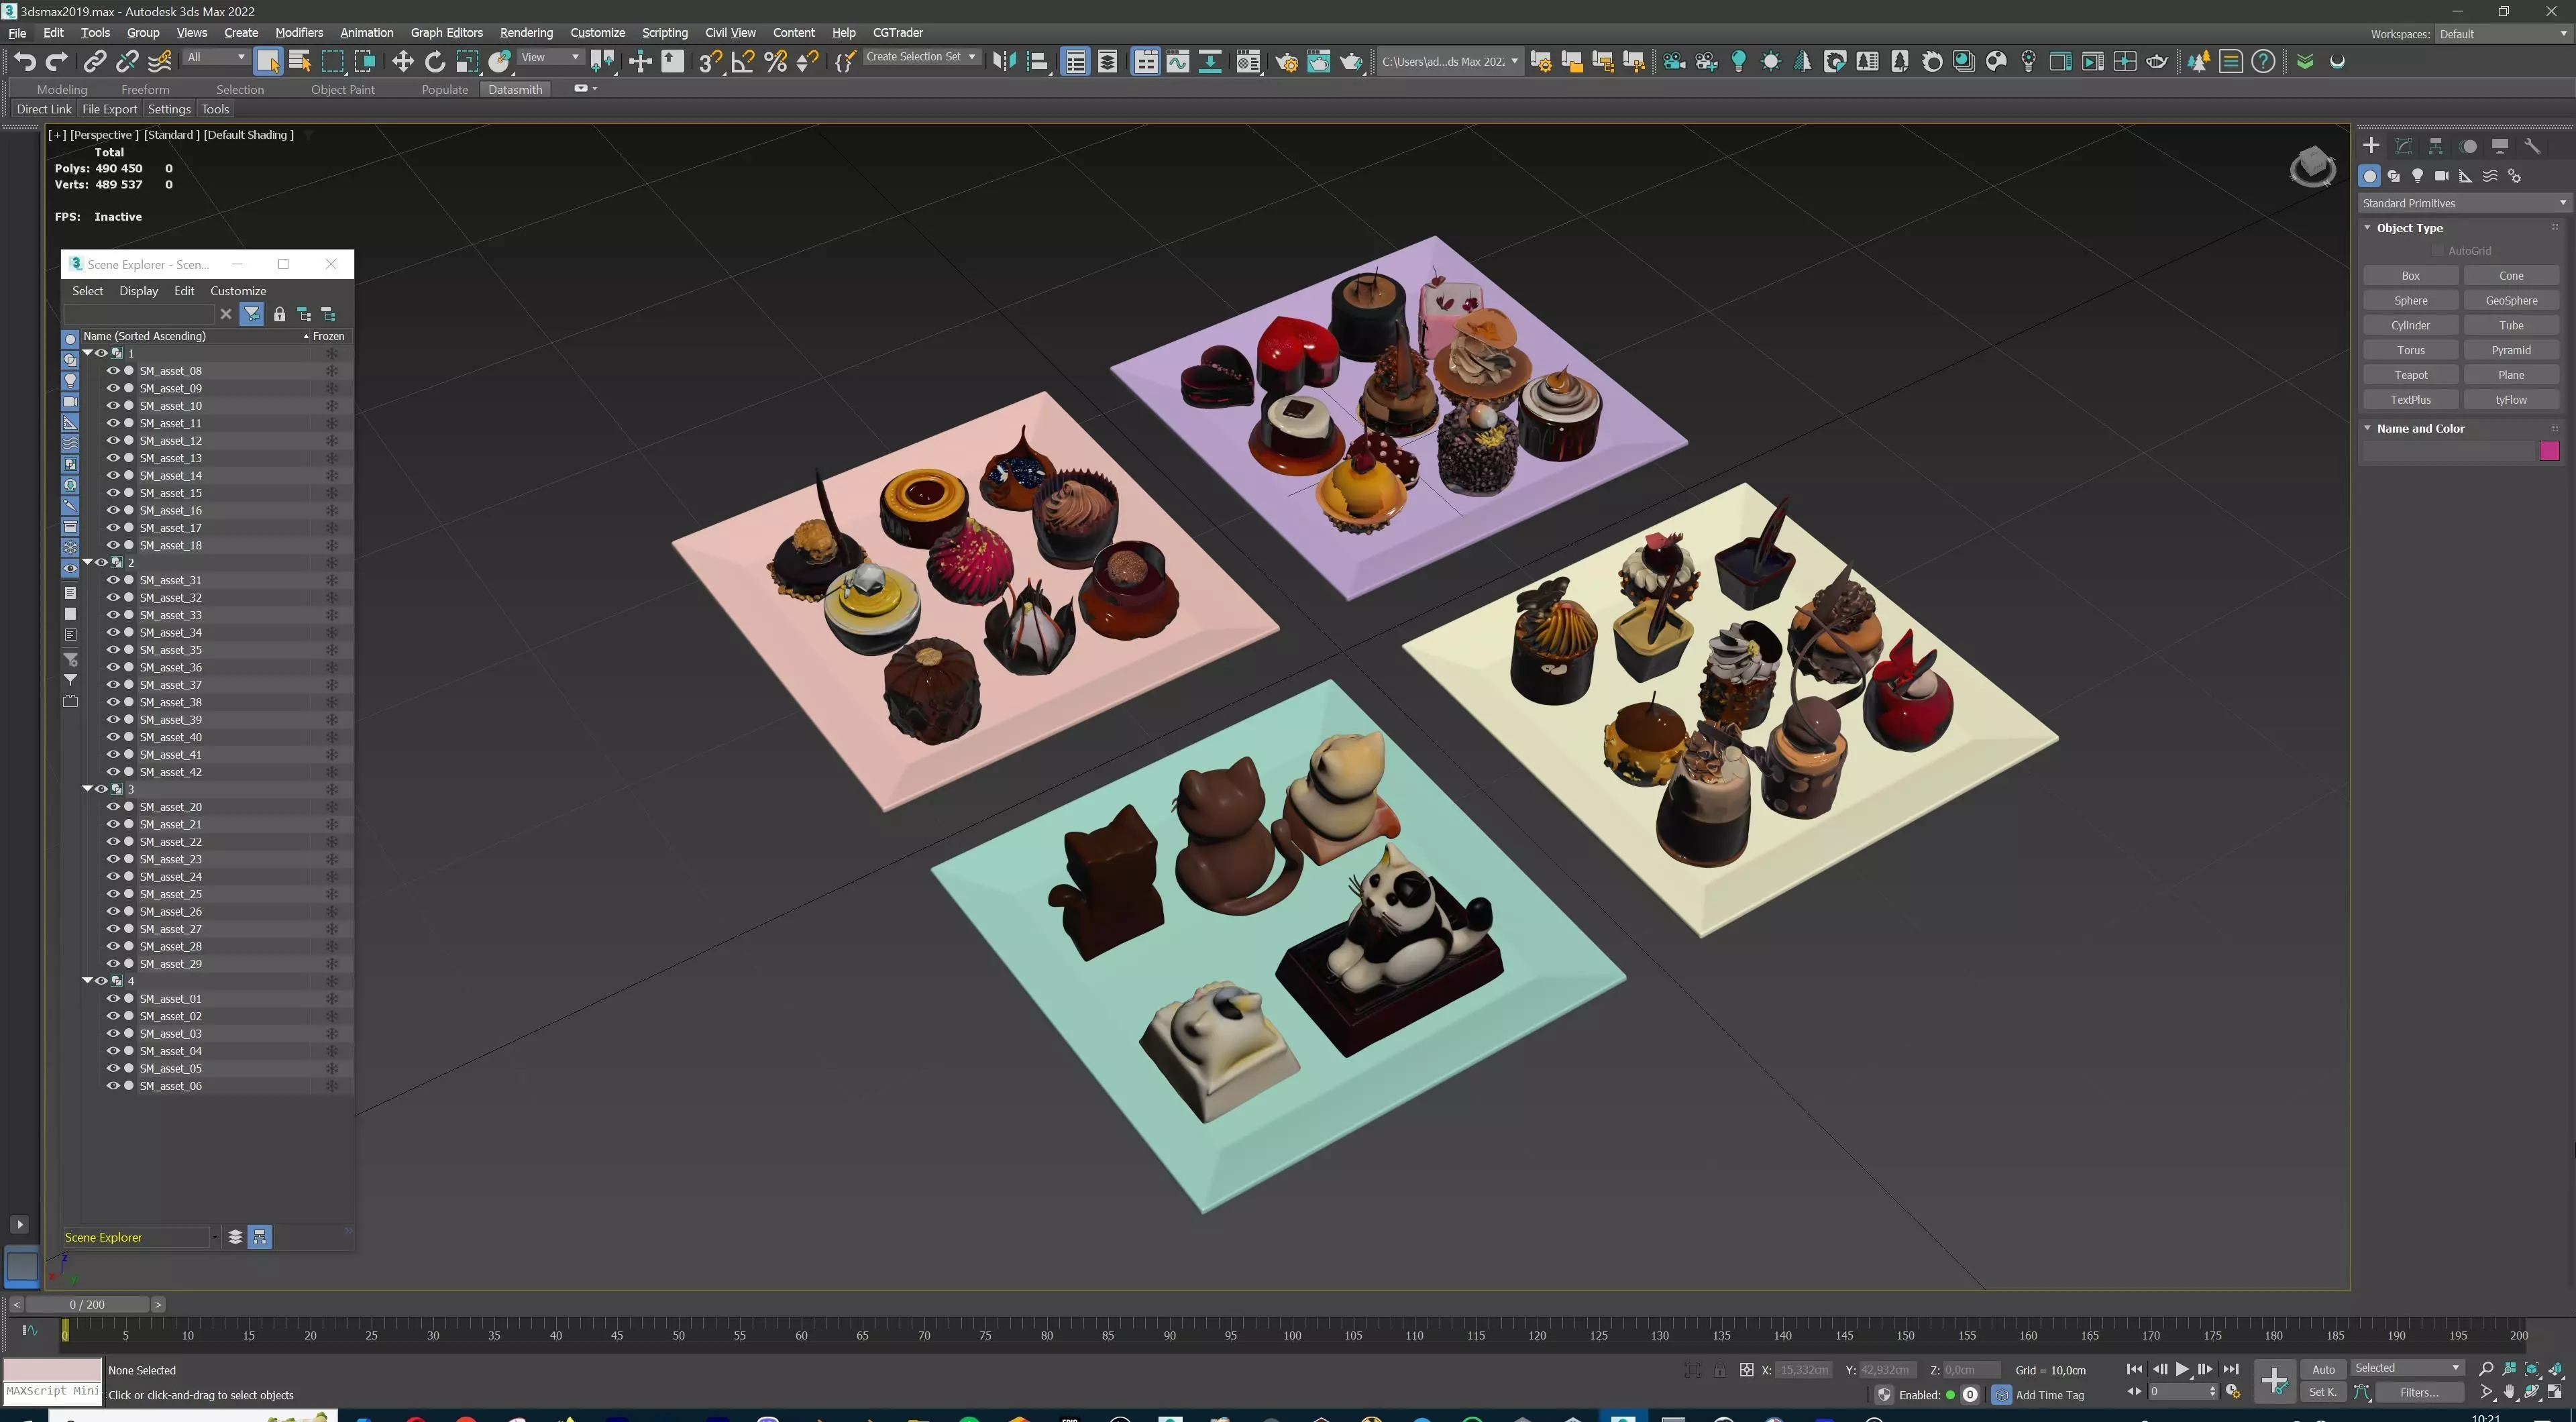Choose the Select and Rotate tool
The height and width of the screenshot is (1422, 2576).
coord(435,62)
